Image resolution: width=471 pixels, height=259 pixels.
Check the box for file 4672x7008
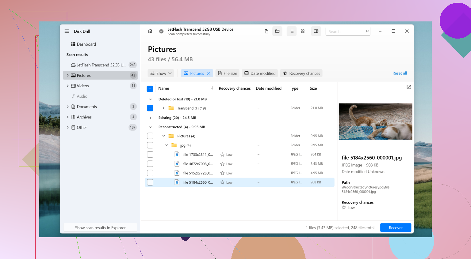click(150, 164)
